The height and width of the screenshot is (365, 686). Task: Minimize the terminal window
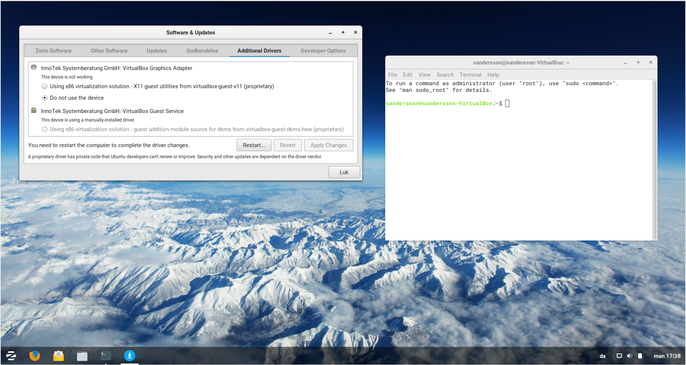(x=626, y=63)
